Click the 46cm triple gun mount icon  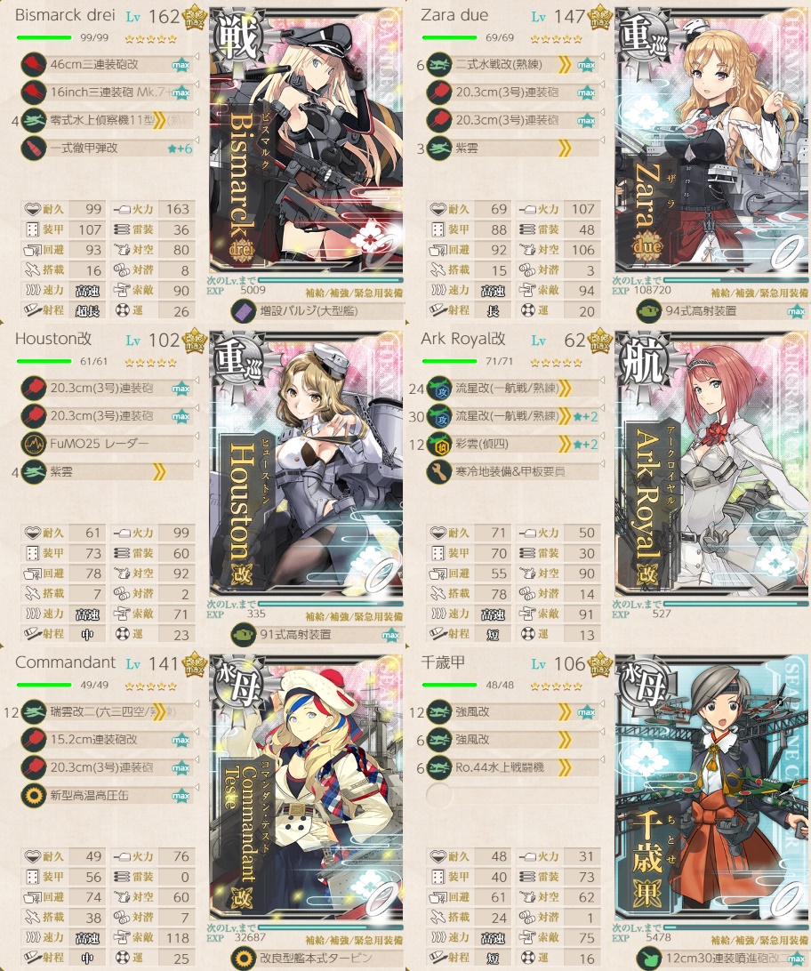tap(34, 64)
